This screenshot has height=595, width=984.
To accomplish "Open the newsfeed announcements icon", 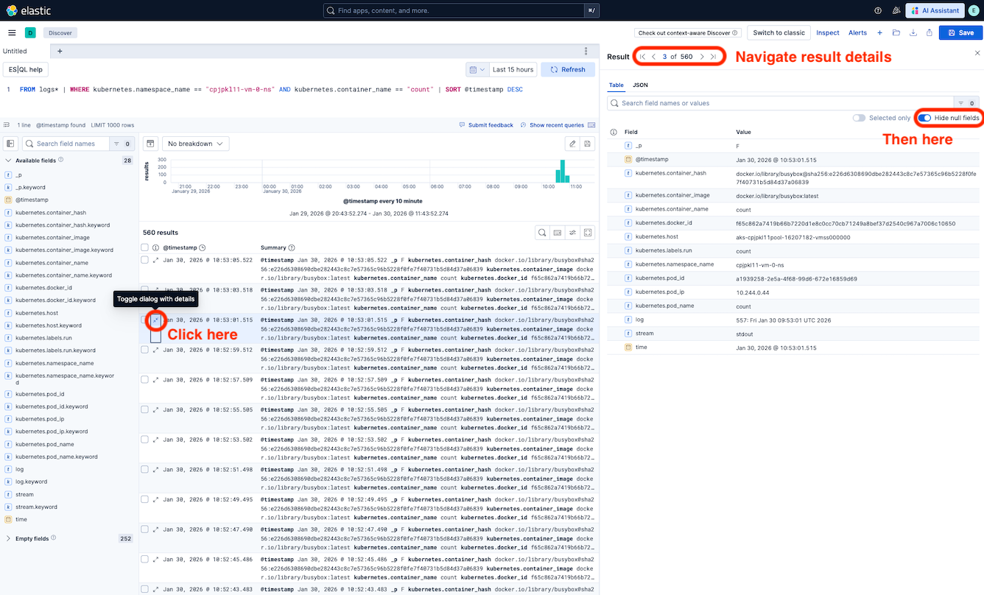I will point(896,10).
